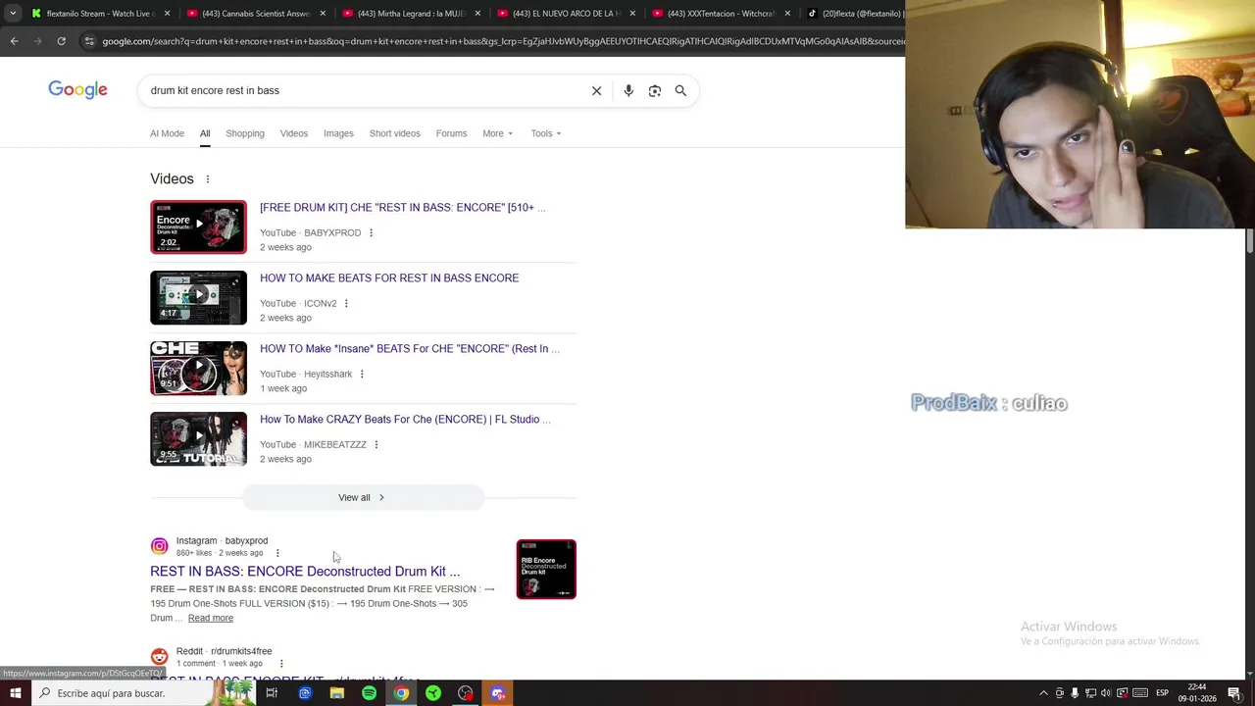Open REST IN BASS: ENCORE Deconstructed Drum Kit link

305,571
